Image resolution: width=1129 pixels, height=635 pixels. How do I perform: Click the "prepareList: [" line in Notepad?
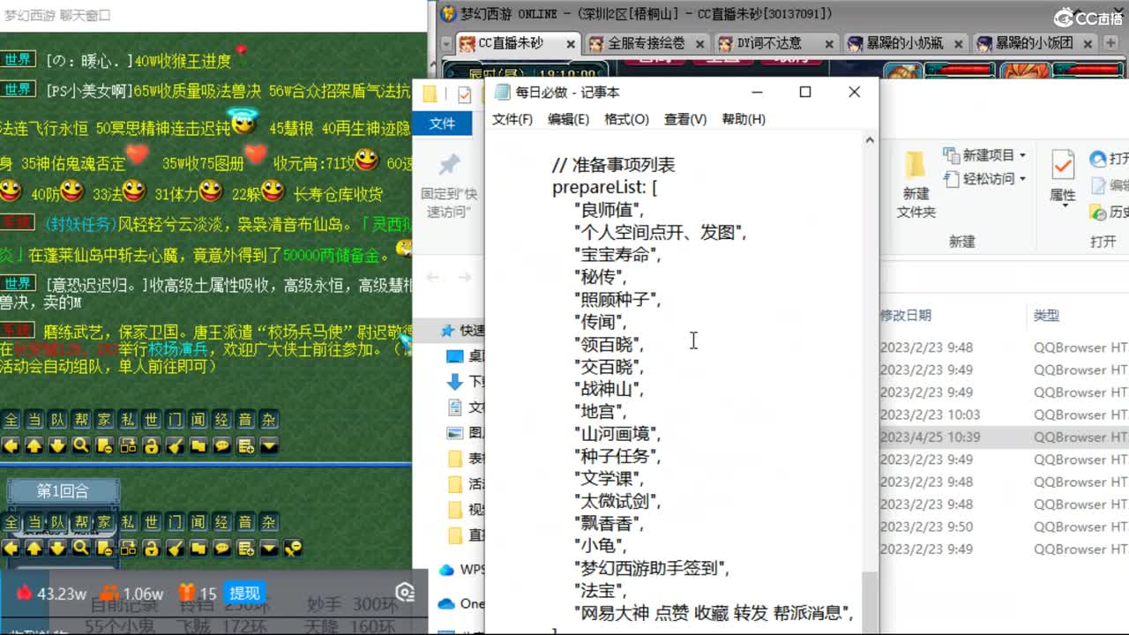click(605, 187)
